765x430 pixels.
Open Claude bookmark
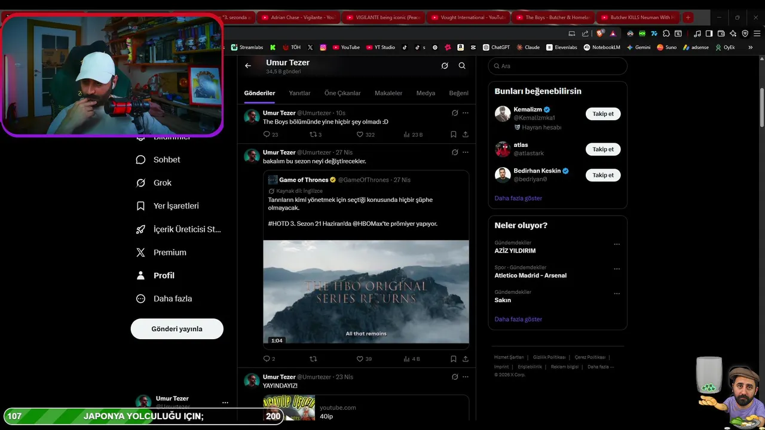coord(528,47)
